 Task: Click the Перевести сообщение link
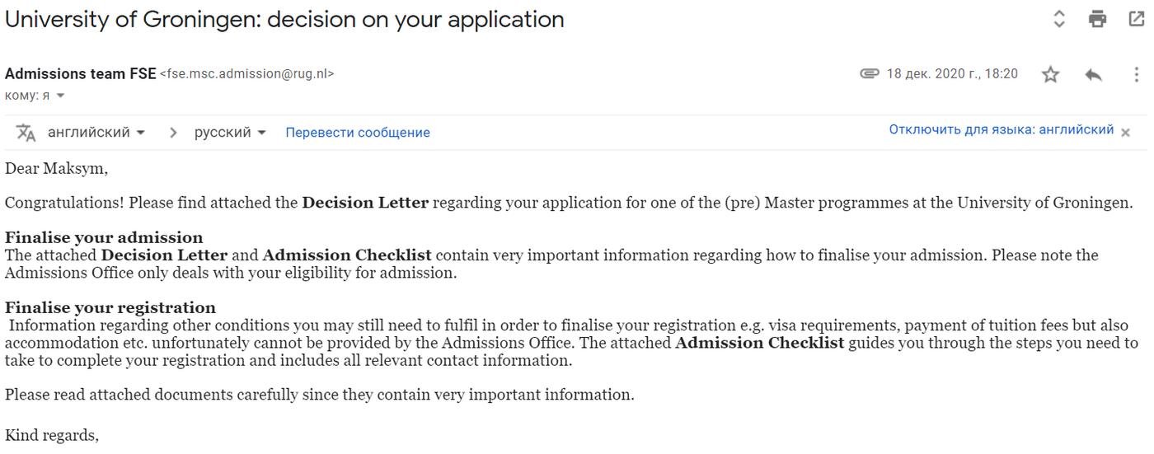coord(357,133)
